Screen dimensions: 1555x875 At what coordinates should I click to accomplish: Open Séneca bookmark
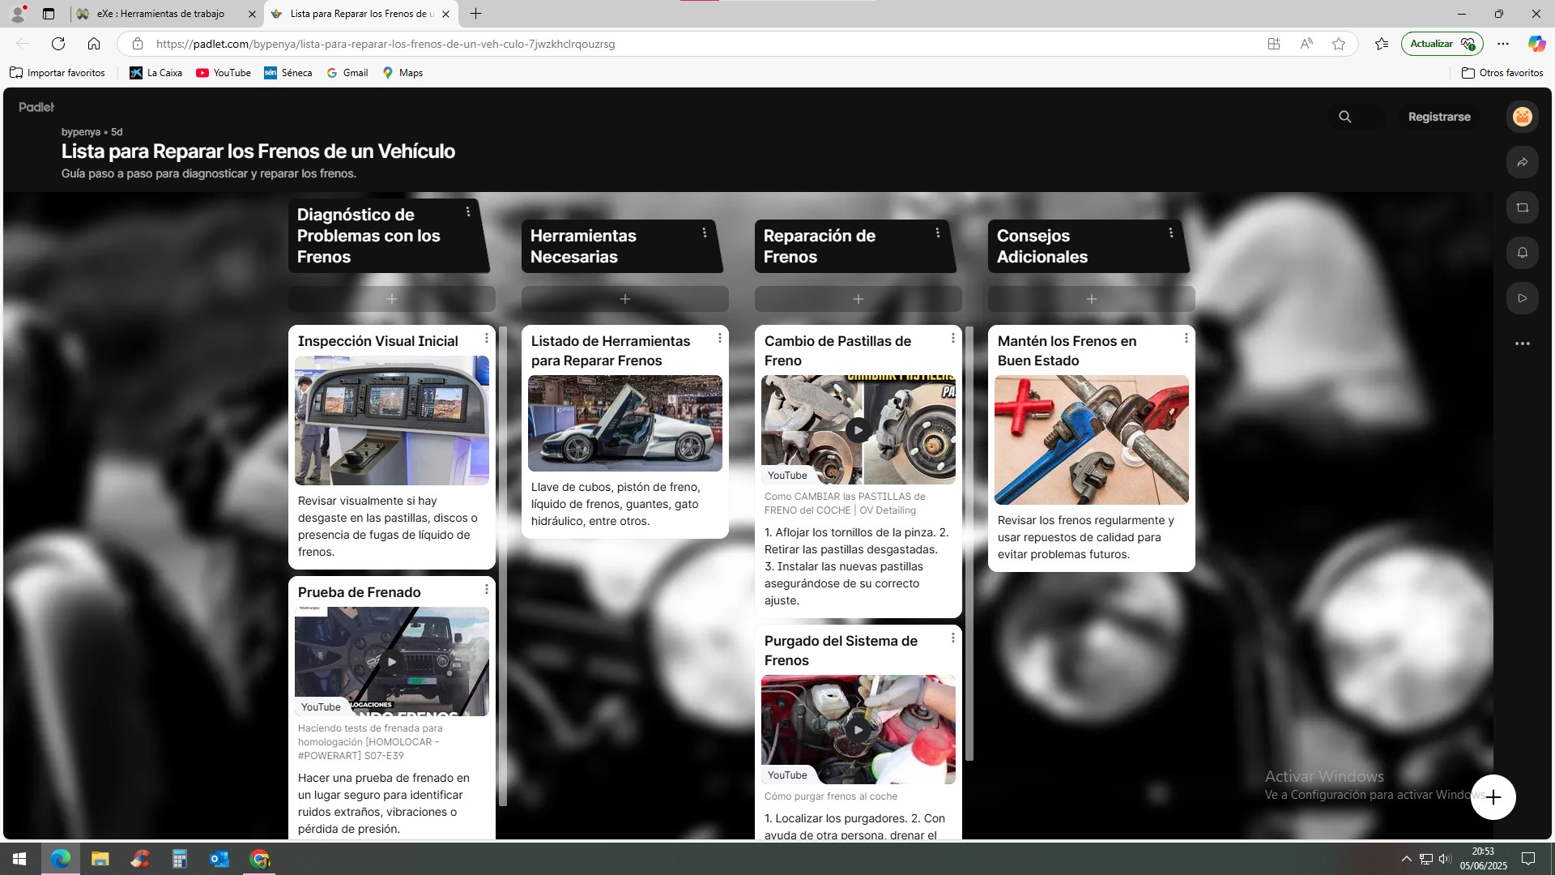[288, 73]
